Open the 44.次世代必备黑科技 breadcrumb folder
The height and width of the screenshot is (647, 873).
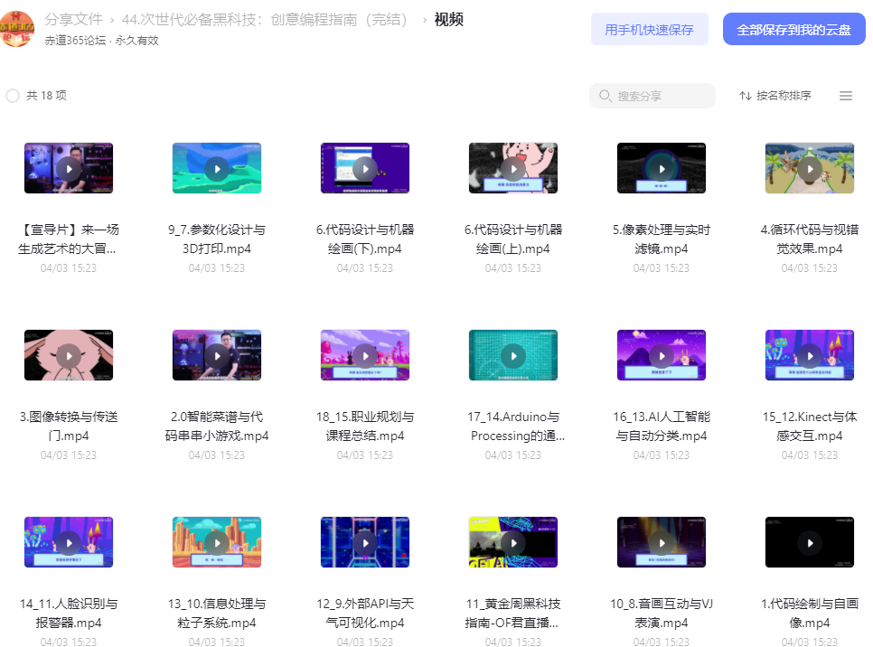coord(266,20)
